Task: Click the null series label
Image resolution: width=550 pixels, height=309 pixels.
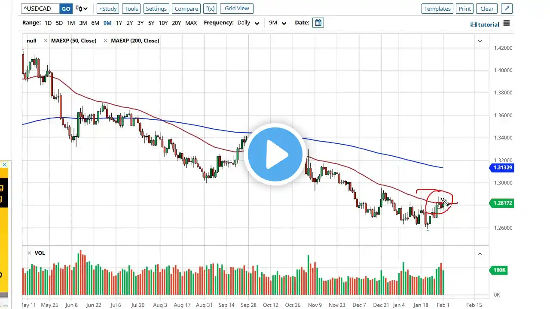Action: [x=31, y=40]
